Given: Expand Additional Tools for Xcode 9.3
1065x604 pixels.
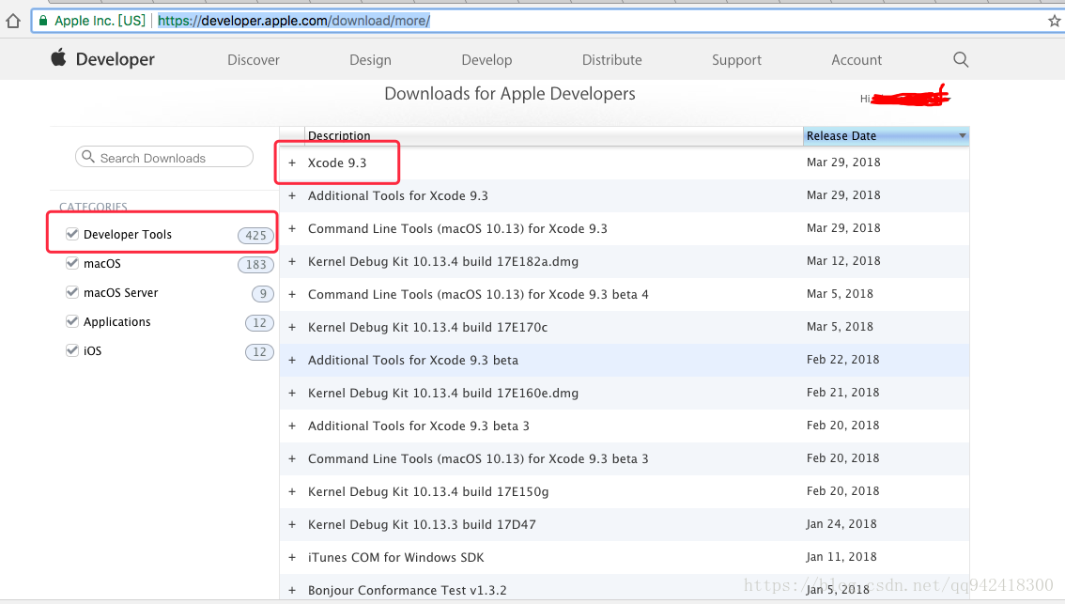Looking at the screenshot, I should (x=292, y=195).
